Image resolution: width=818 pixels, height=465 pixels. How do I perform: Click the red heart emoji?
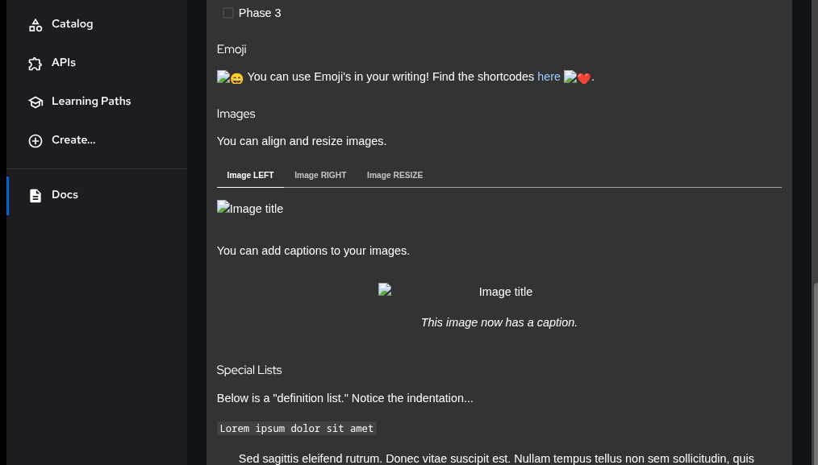[x=583, y=78]
